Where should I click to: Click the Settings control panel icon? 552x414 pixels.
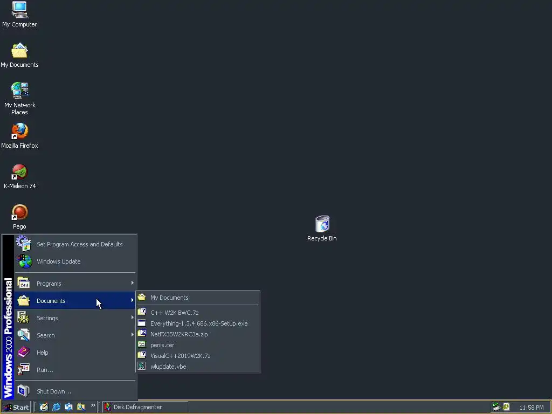(x=24, y=318)
